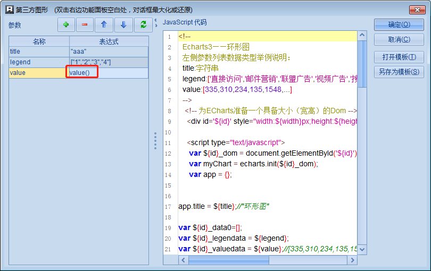Screen dimensions: 431x271
Task: Click the 确定(O) button
Action: click(399, 24)
